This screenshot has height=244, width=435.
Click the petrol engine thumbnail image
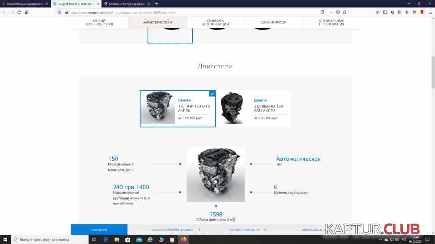(158, 108)
